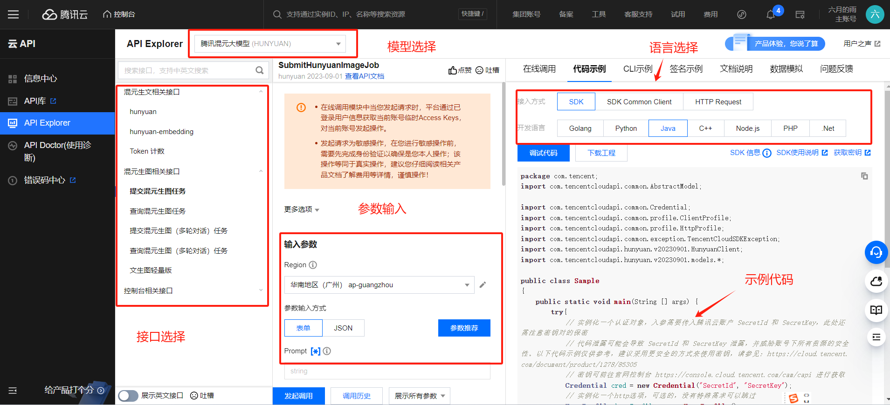Open API Doctor in the sidebar
The width and height of the screenshot is (890, 405).
(x=57, y=151)
